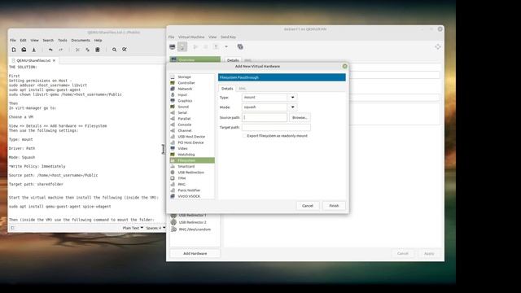Click the find and replace icon
Screen dimensions: 521x293
point(125,50)
